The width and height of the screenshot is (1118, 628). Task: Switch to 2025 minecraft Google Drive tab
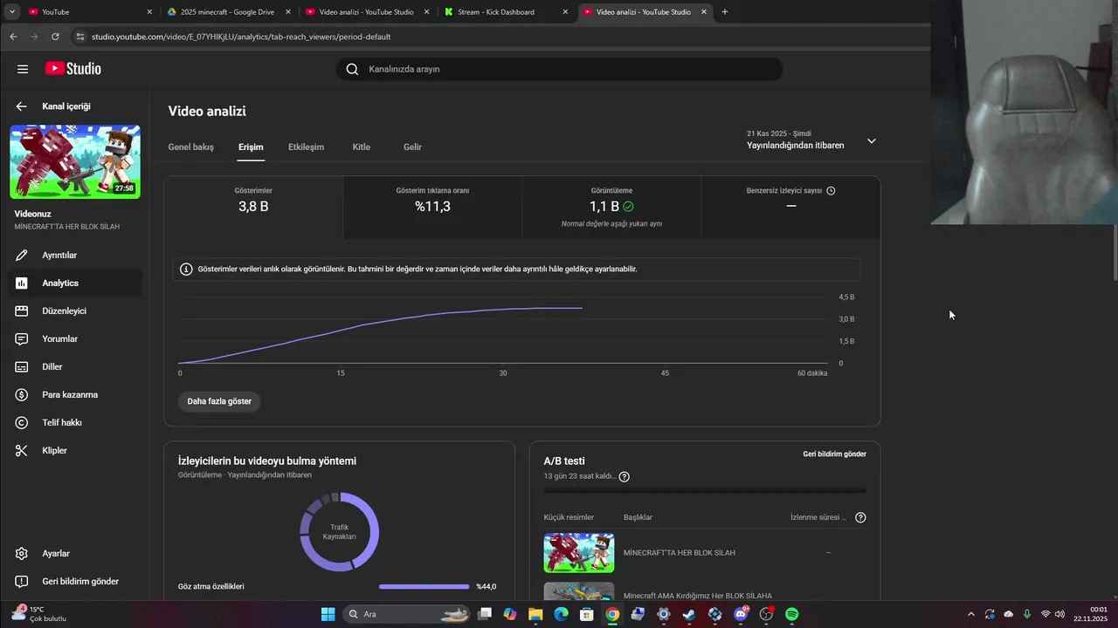[231, 12]
